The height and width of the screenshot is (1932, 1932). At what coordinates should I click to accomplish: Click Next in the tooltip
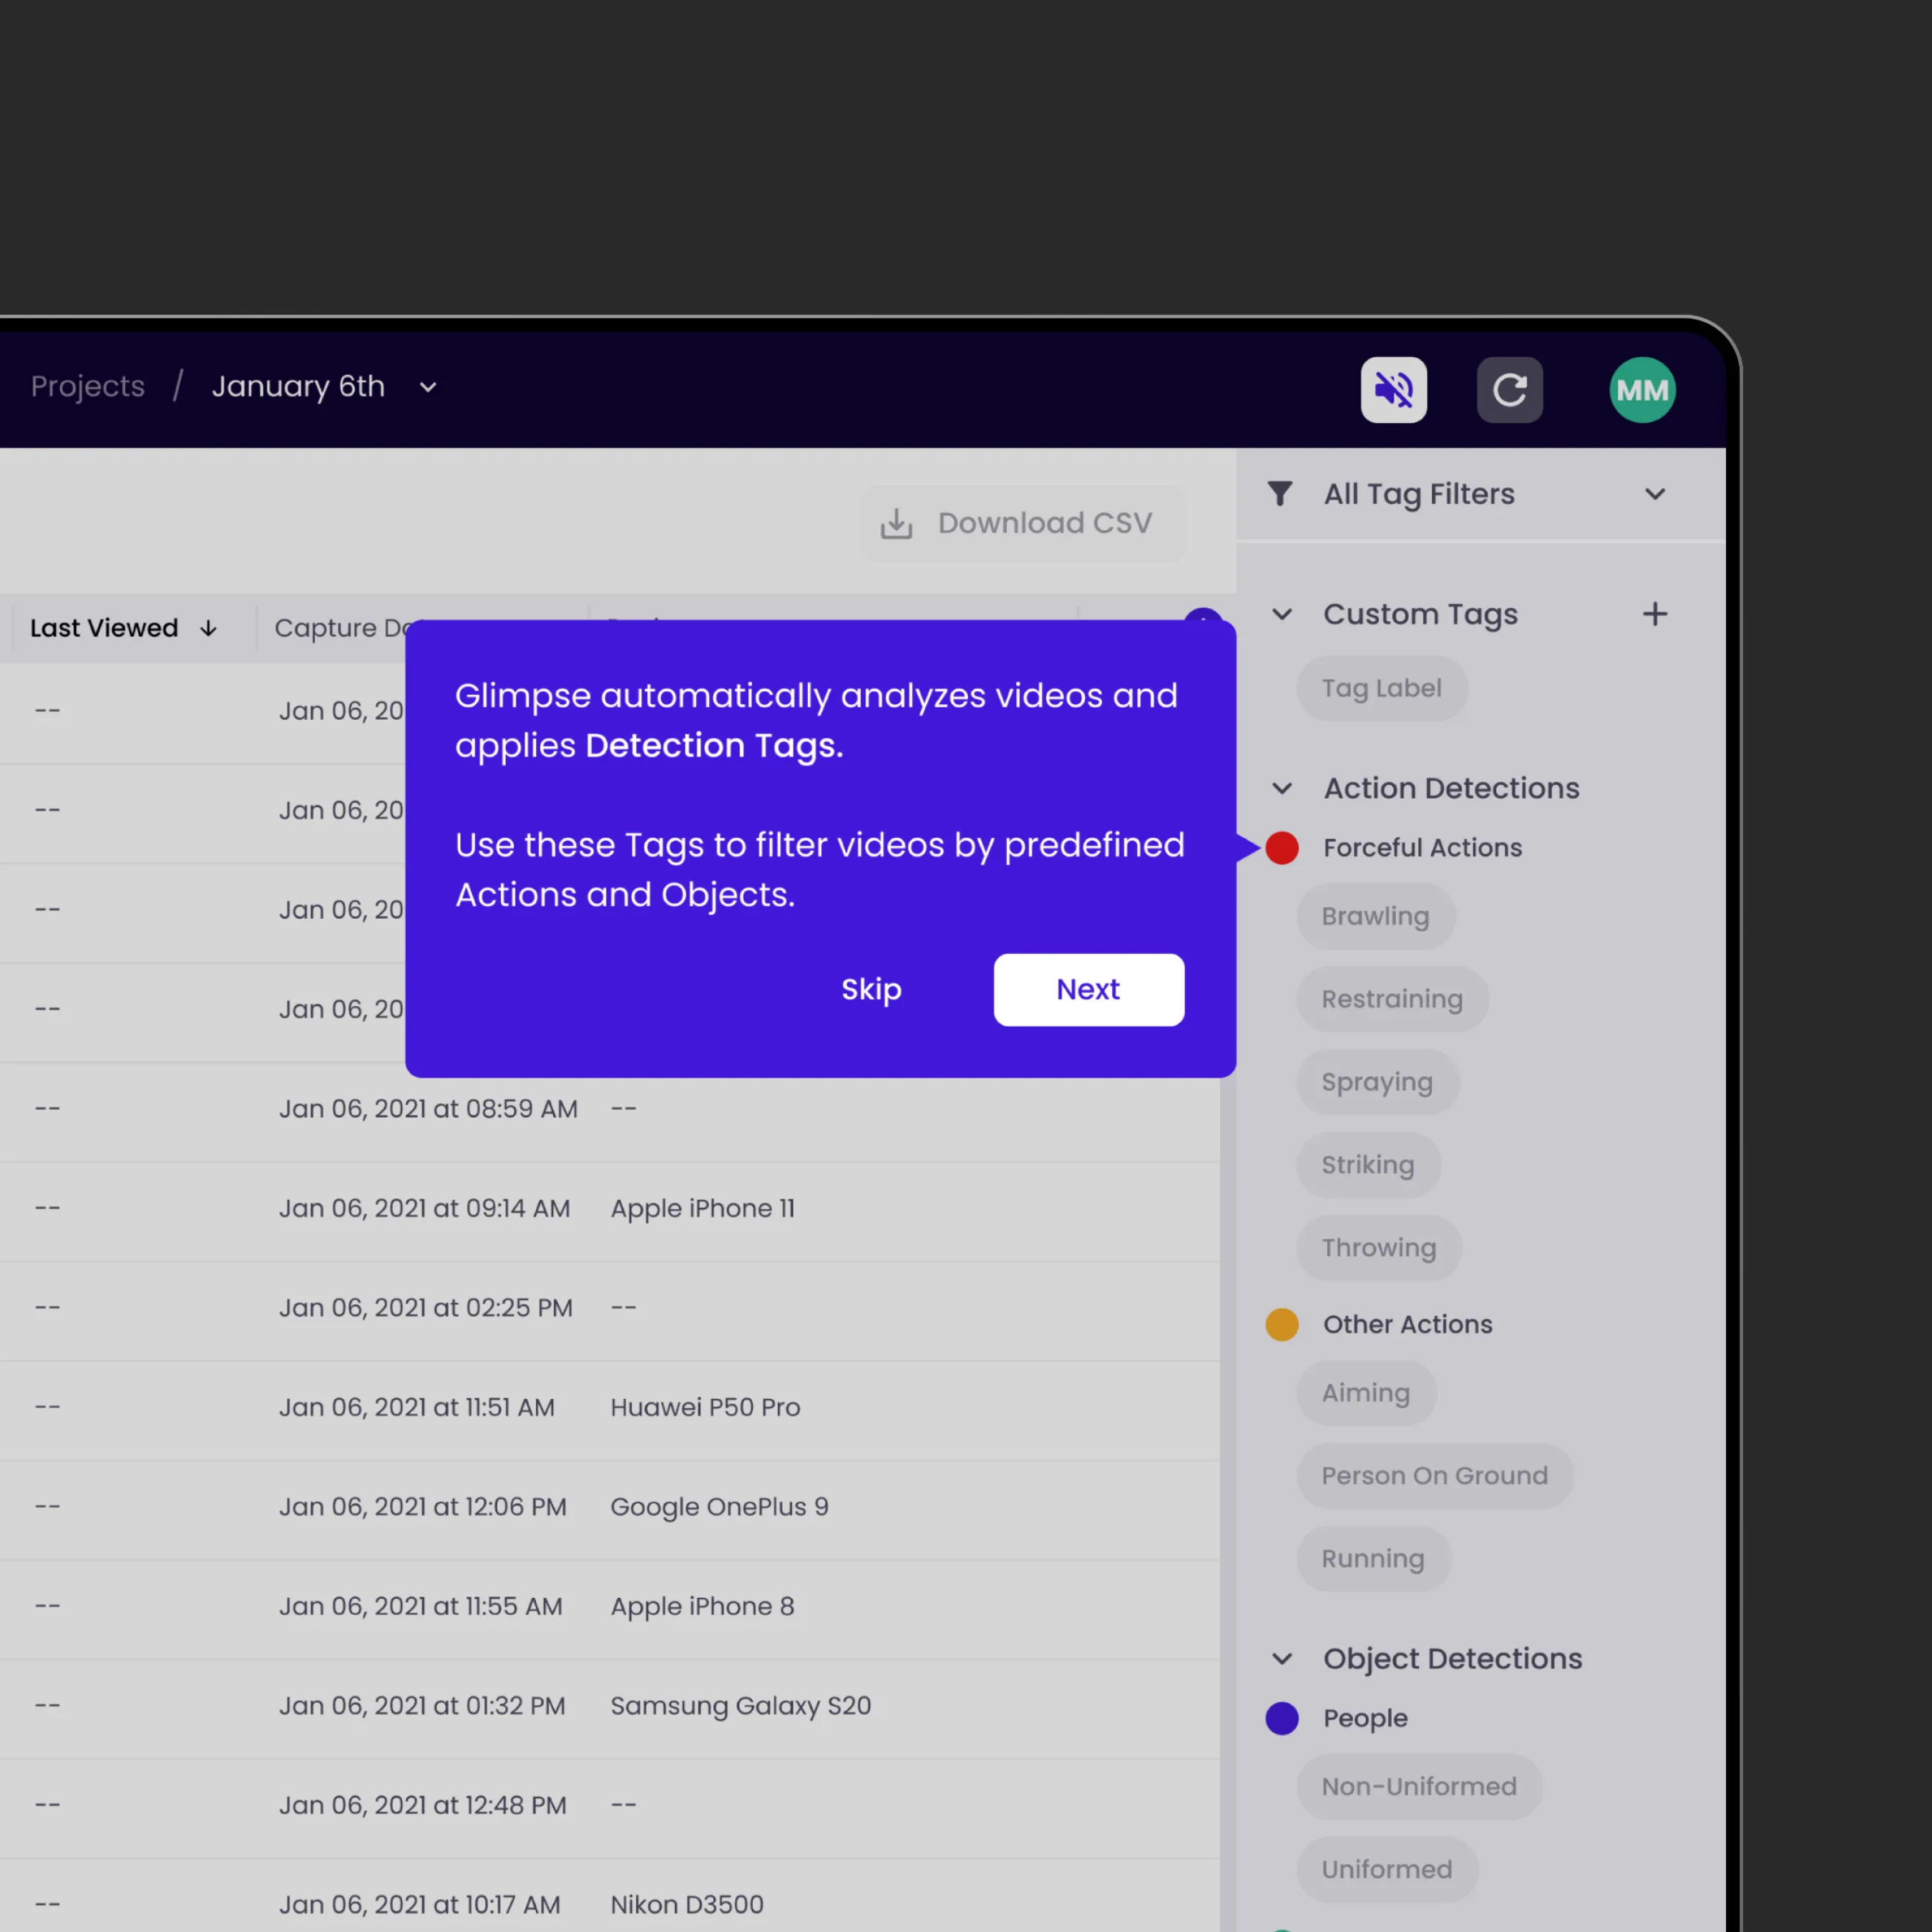pyautogui.click(x=1089, y=989)
